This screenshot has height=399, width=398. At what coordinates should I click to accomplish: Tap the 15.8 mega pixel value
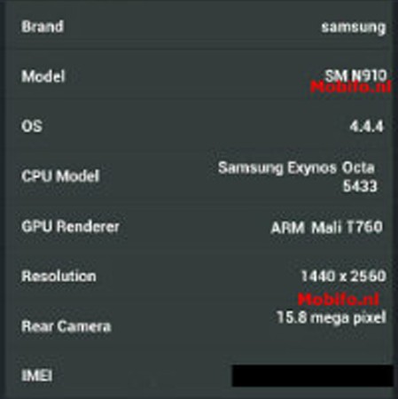(x=332, y=317)
